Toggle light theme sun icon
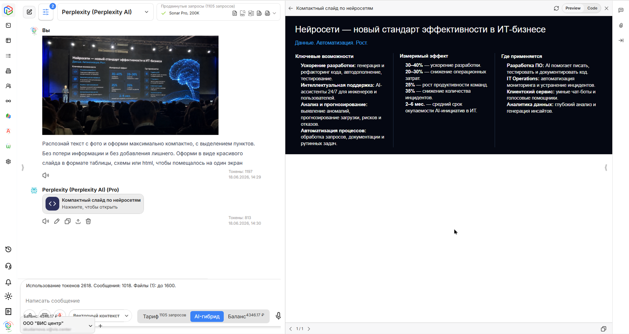629x334 pixels. tap(9, 296)
